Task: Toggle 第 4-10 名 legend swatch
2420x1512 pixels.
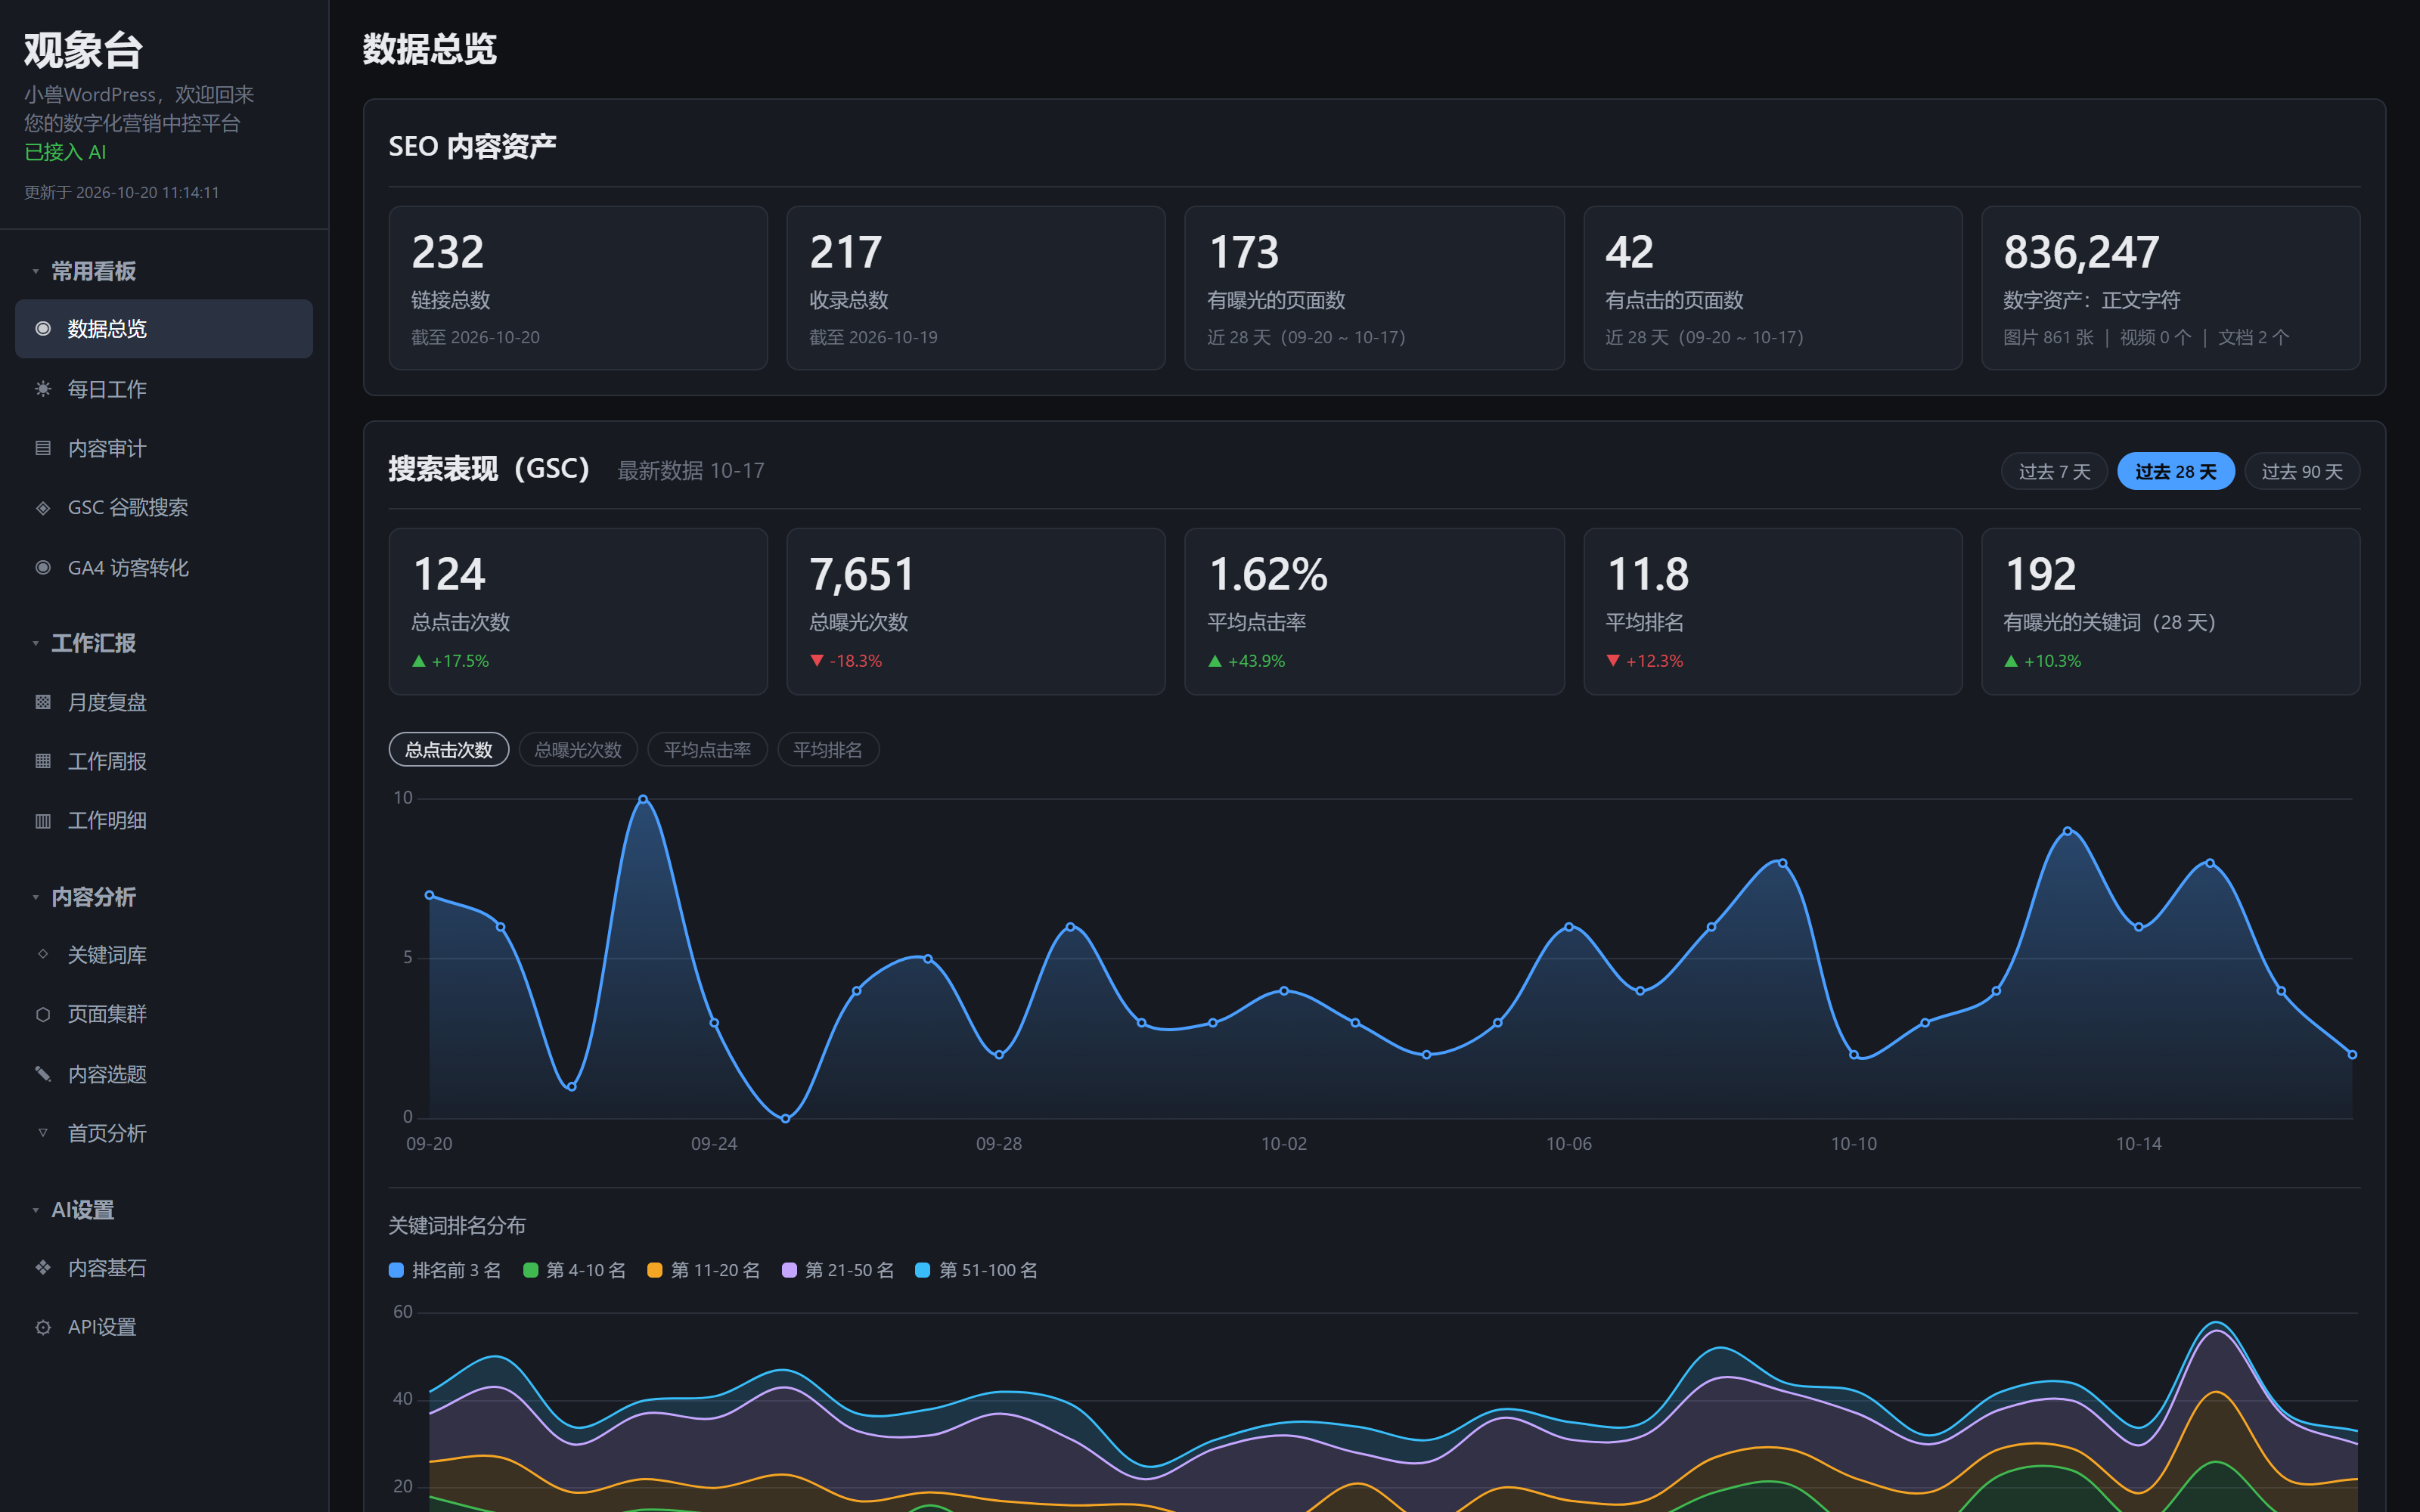Action: pyautogui.click(x=531, y=1270)
